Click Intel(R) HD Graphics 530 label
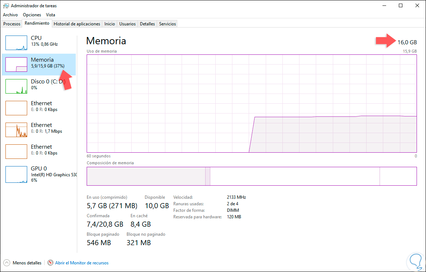The image size is (426, 272). pos(54,175)
